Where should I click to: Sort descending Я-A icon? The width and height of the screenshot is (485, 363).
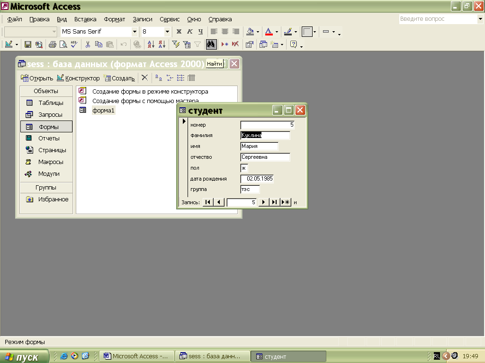162,45
